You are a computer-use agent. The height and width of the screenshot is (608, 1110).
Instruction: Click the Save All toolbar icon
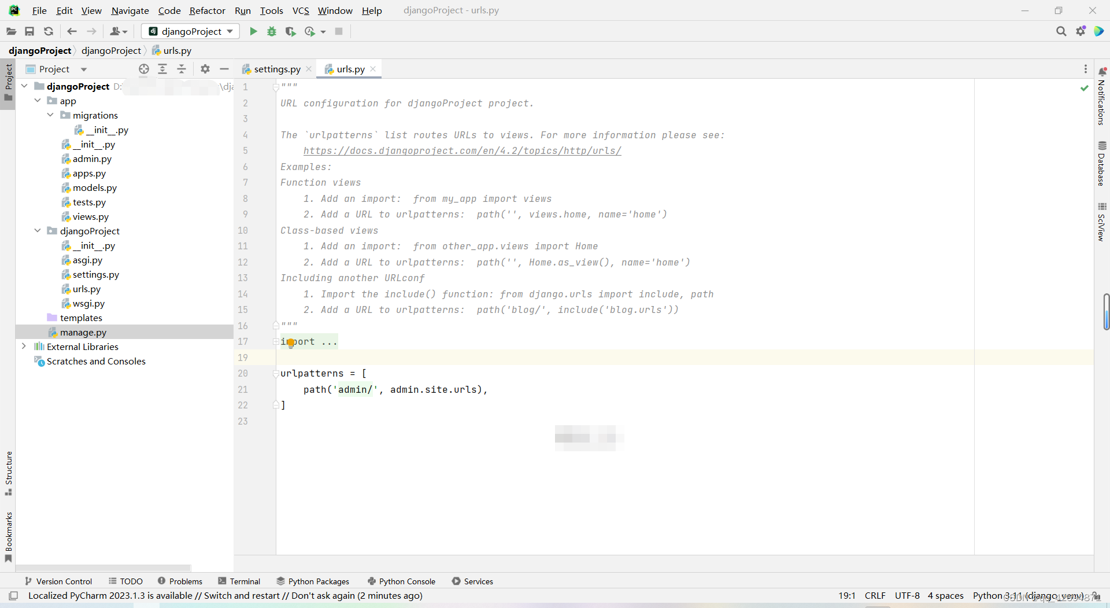[x=29, y=31]
